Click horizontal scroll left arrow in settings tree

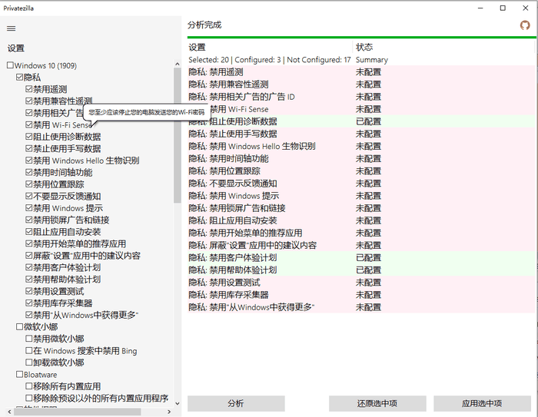point(9,412)
